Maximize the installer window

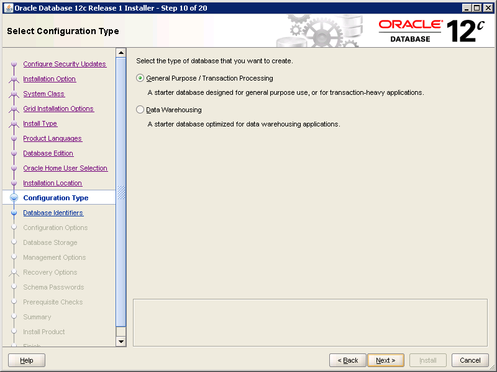pyautogui.click(x=476, y=8)
